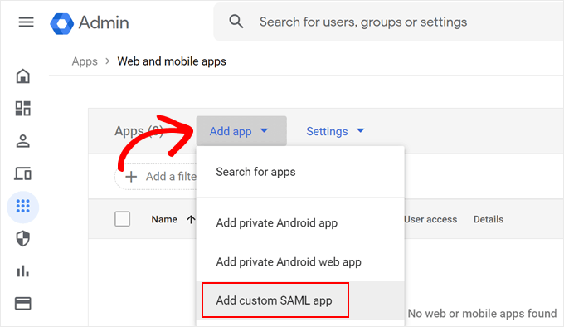Click Web and mobile apps breadcrumb
This screenshot has height=327, width=564.
172,61
